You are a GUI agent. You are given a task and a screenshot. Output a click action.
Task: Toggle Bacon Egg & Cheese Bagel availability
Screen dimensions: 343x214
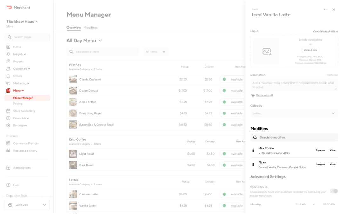(x=232, y=125)
